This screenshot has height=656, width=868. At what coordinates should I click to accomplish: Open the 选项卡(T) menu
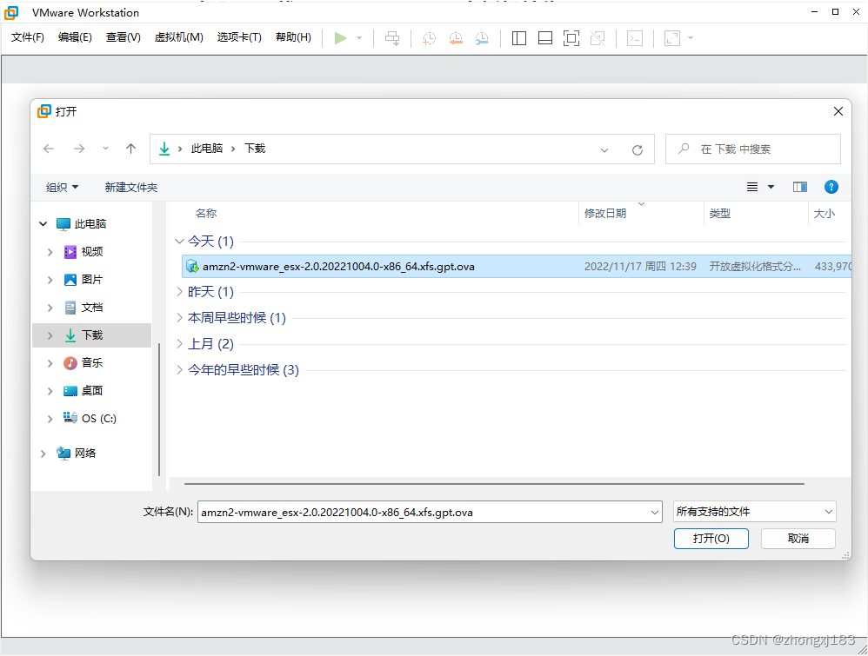click(x=238, y=37)
